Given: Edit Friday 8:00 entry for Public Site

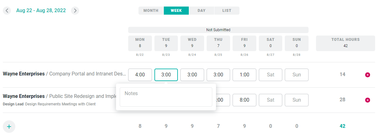Looking at the screenshot, I should [244, 100].
